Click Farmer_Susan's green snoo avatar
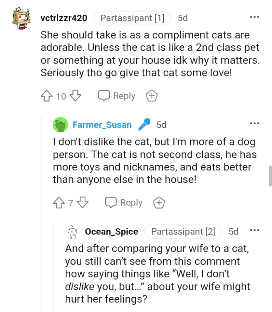Viewport: 272px width, 312px height. coord(61,125)
